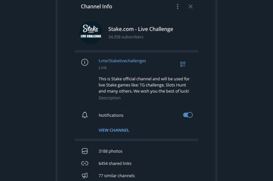Image resolution: width=273 pixels, height=181 pixels.
Task: Click the Notifications label row
Action: tap(137, 115)
